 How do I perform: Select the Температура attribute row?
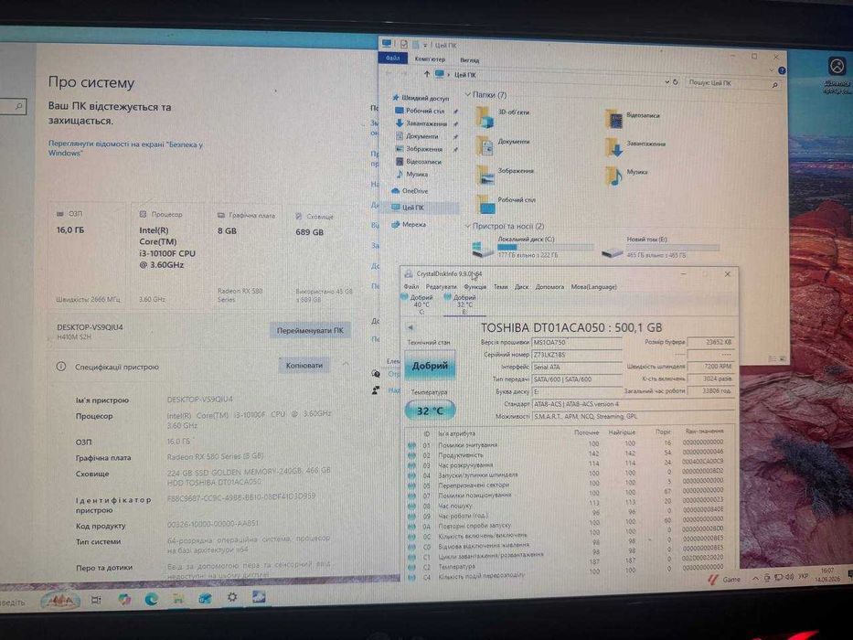566,567
